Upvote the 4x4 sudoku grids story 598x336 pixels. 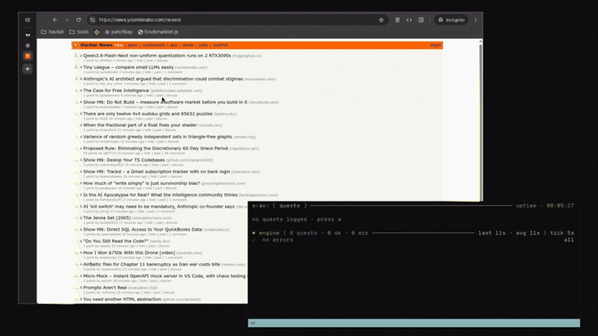pos(81,114)
